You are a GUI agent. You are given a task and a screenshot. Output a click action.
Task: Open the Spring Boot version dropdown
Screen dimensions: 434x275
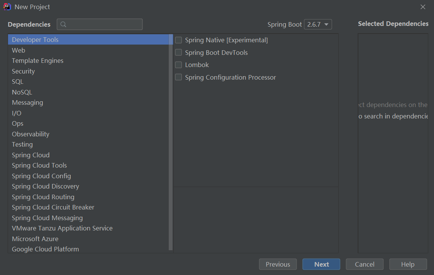click(x=318, y=24)
